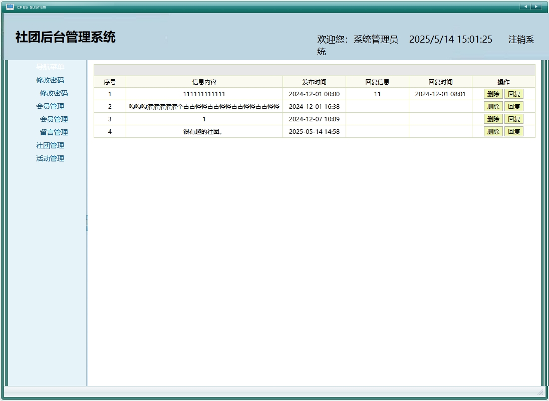Viewport: 549px width, 401px height.
Task: Delete the message posted 2024-12-07
Action: (x=493, y=119)
